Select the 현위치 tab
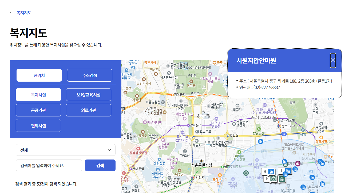Viewport: 349px width, 193px height. click(x=39, y=75)
